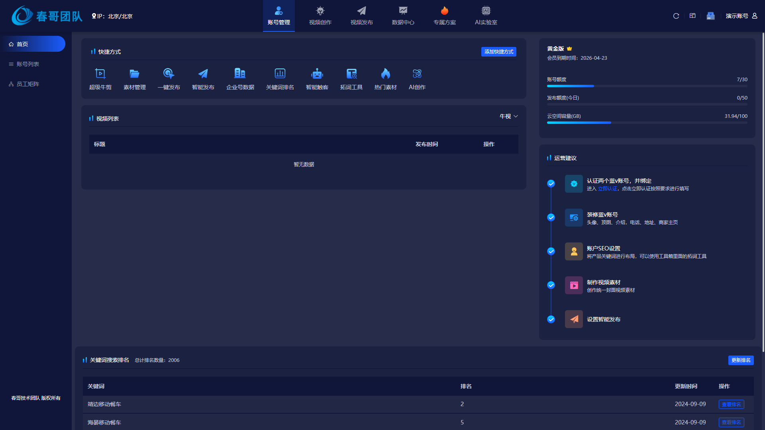
Task: Open the 智能触客 robot shortcut
Action: click(x=317, y=74)
